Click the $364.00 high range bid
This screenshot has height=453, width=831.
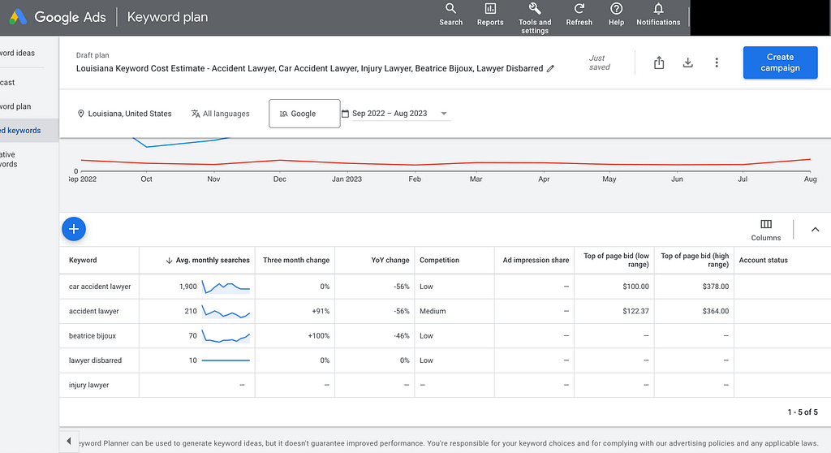716,312
